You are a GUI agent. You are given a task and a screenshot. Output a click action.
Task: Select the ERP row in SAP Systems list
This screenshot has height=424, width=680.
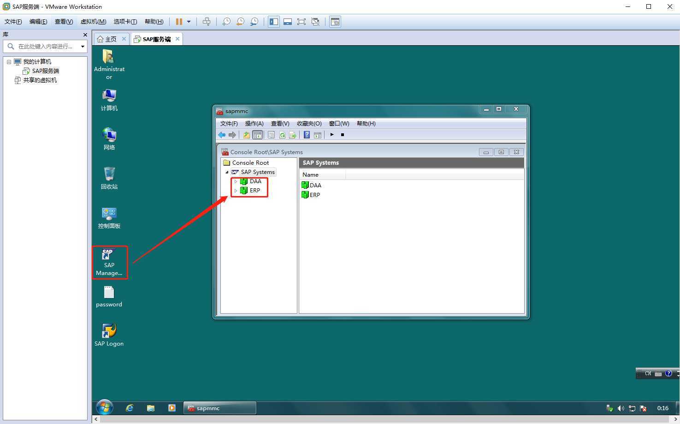coord(311,195)
